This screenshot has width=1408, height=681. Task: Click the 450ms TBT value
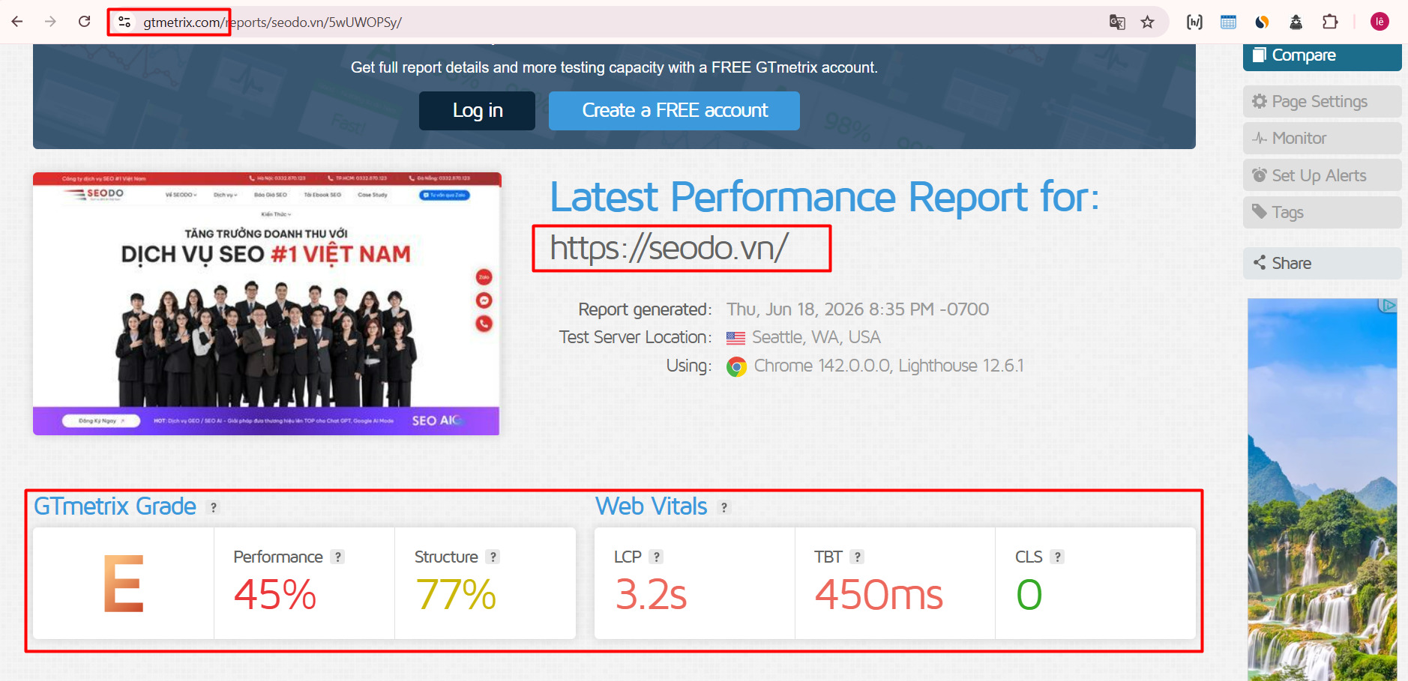coord(879,595)
